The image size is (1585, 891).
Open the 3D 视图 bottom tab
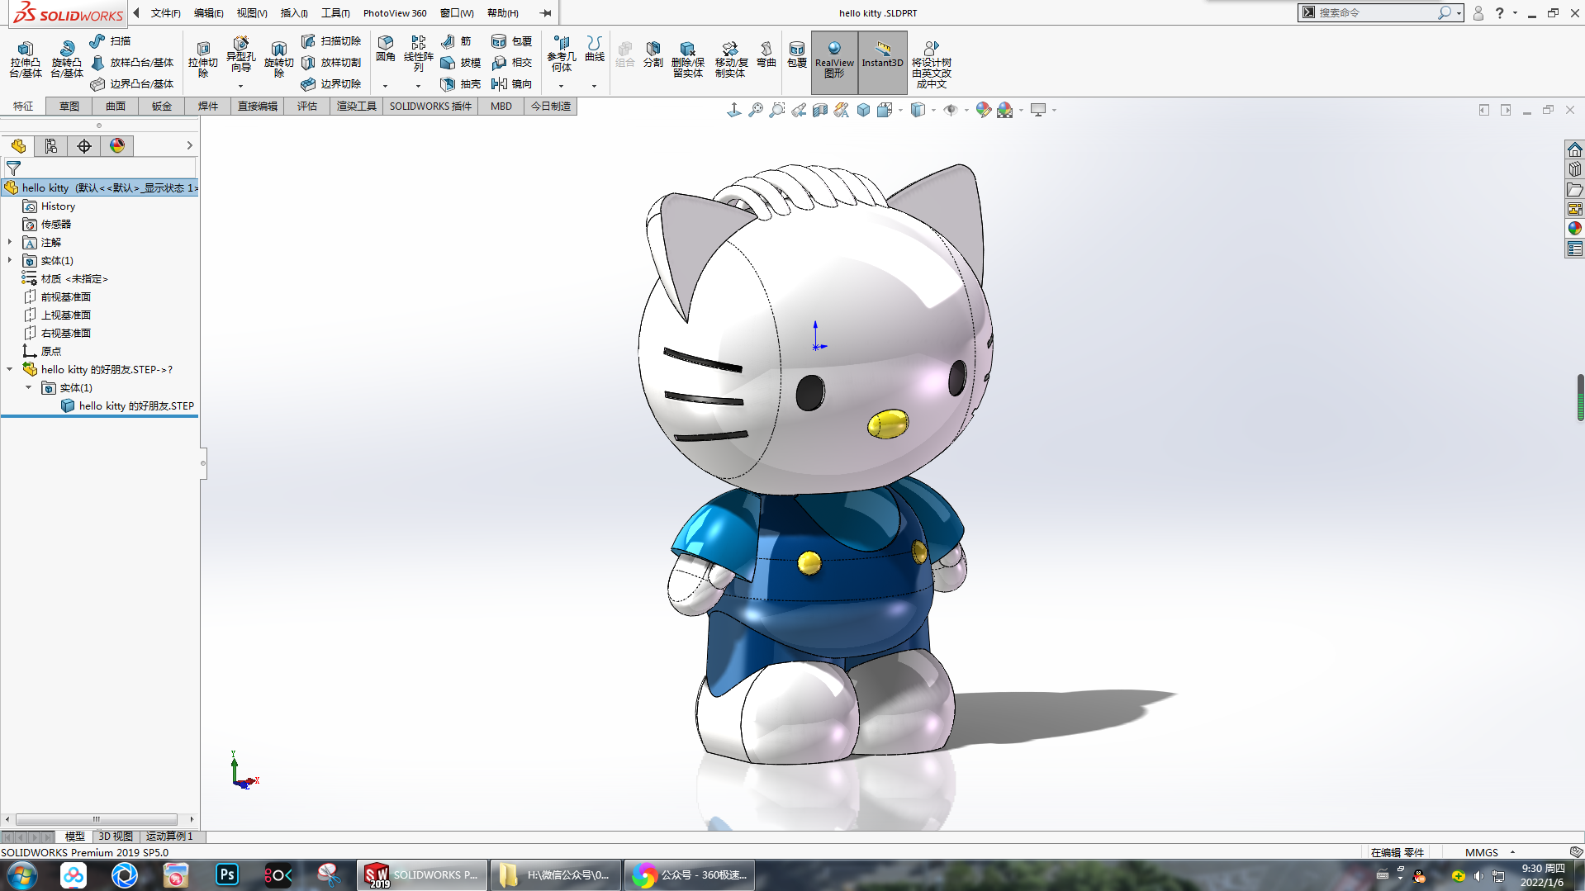(x=116, y=836)
